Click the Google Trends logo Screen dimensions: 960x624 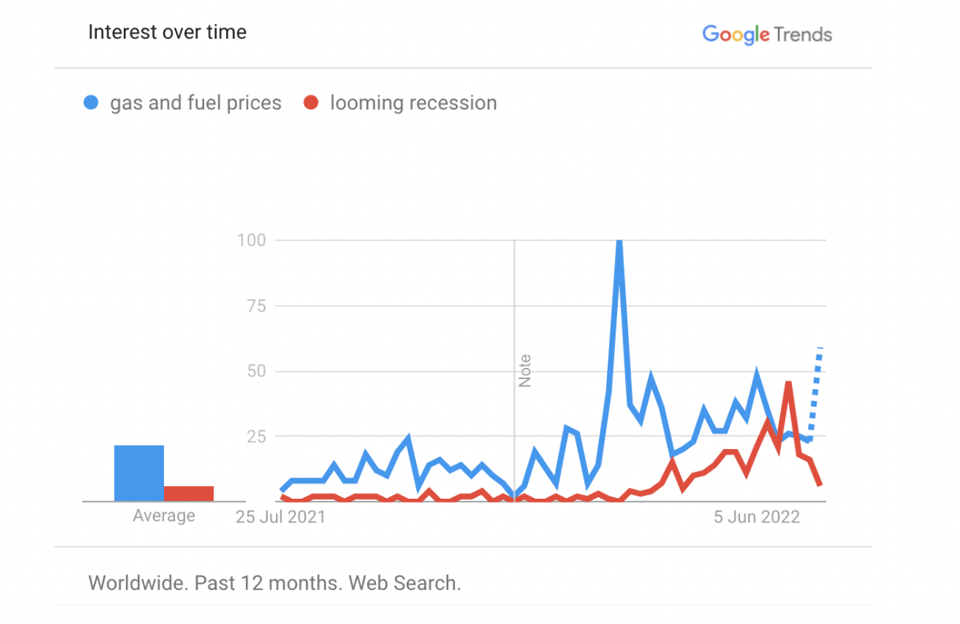[x=767, y=35]
